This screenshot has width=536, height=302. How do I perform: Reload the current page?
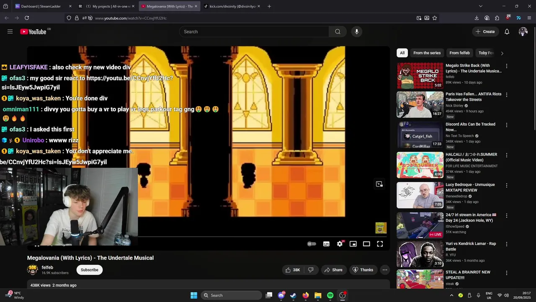tap(27, 18)
